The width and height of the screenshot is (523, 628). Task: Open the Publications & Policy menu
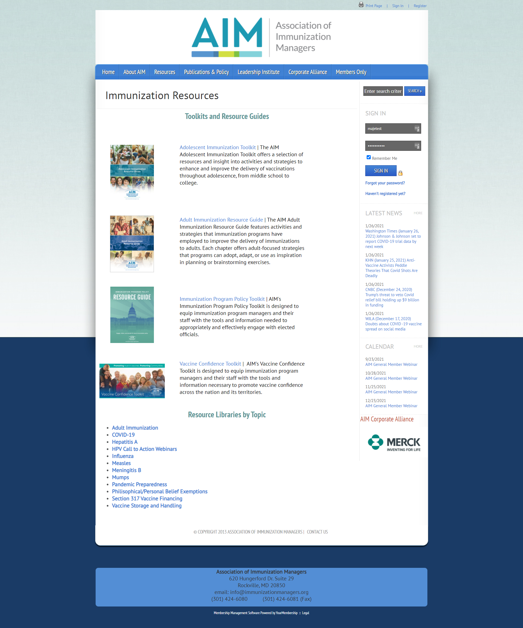point(206,72)
